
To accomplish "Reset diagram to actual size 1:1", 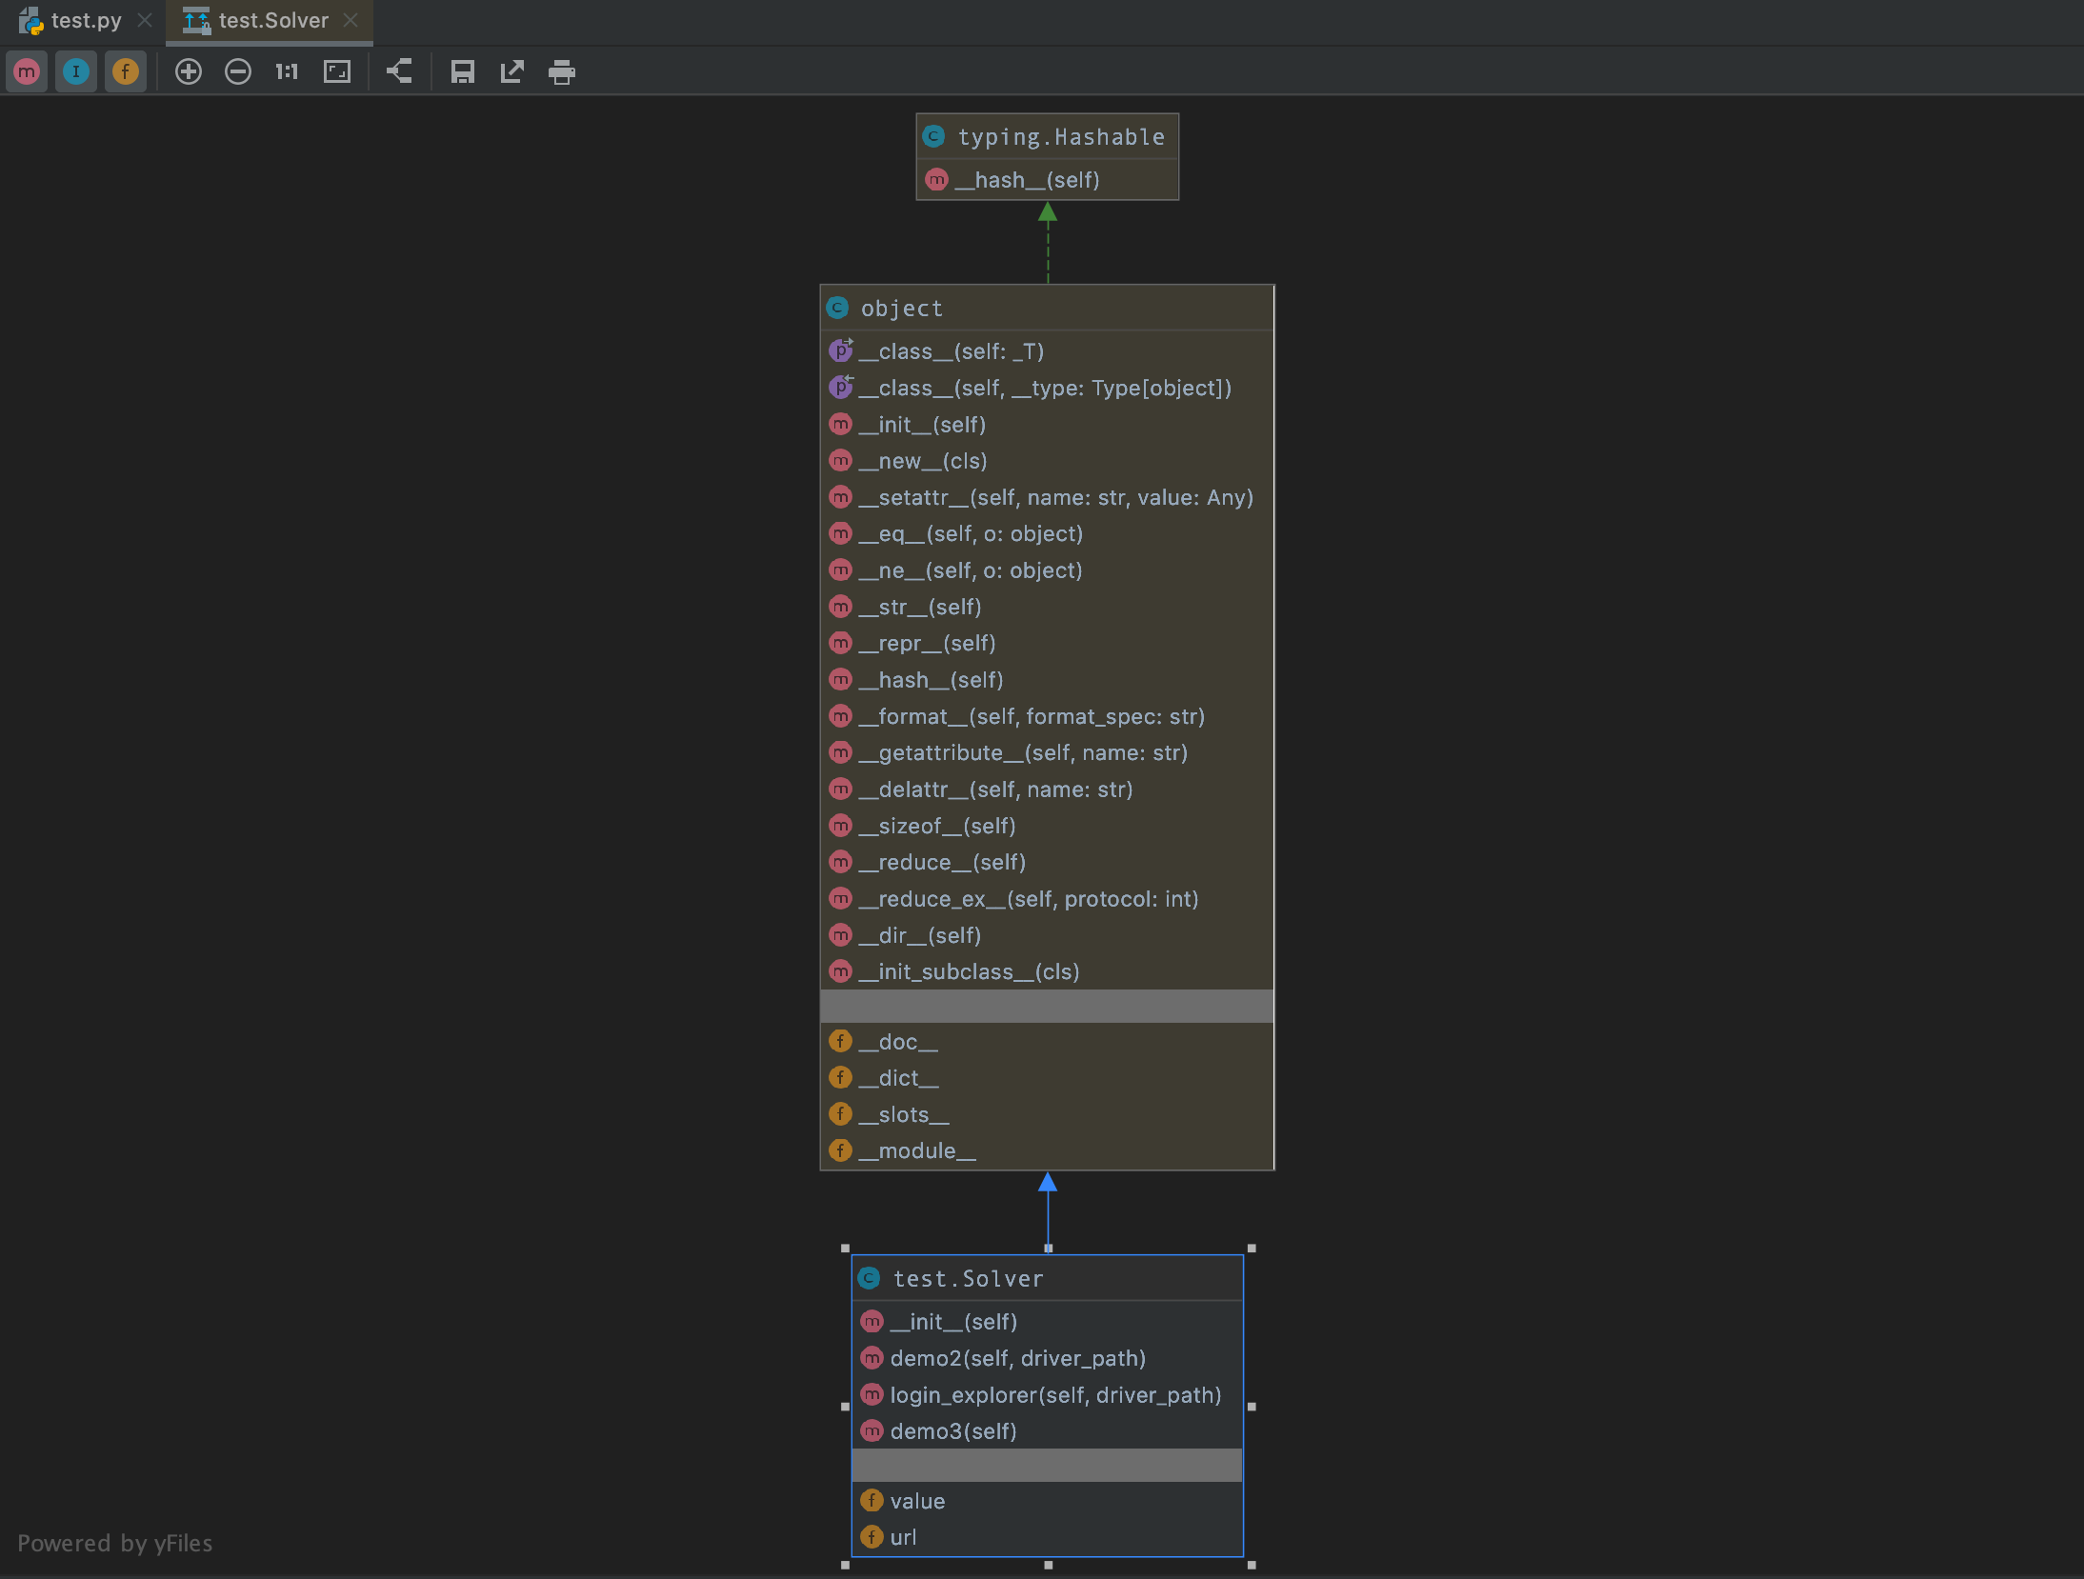I will [x=287, y=71].
